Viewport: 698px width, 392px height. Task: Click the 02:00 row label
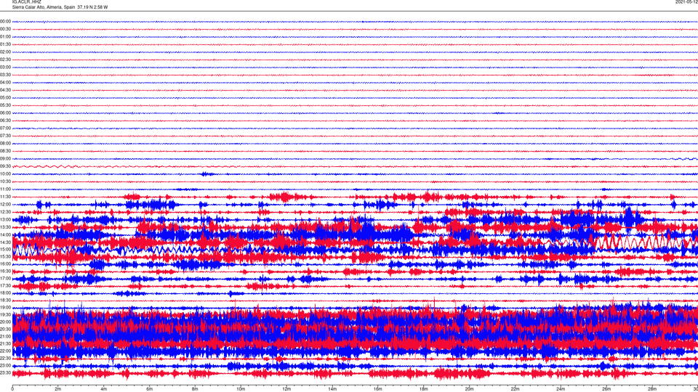5,52
